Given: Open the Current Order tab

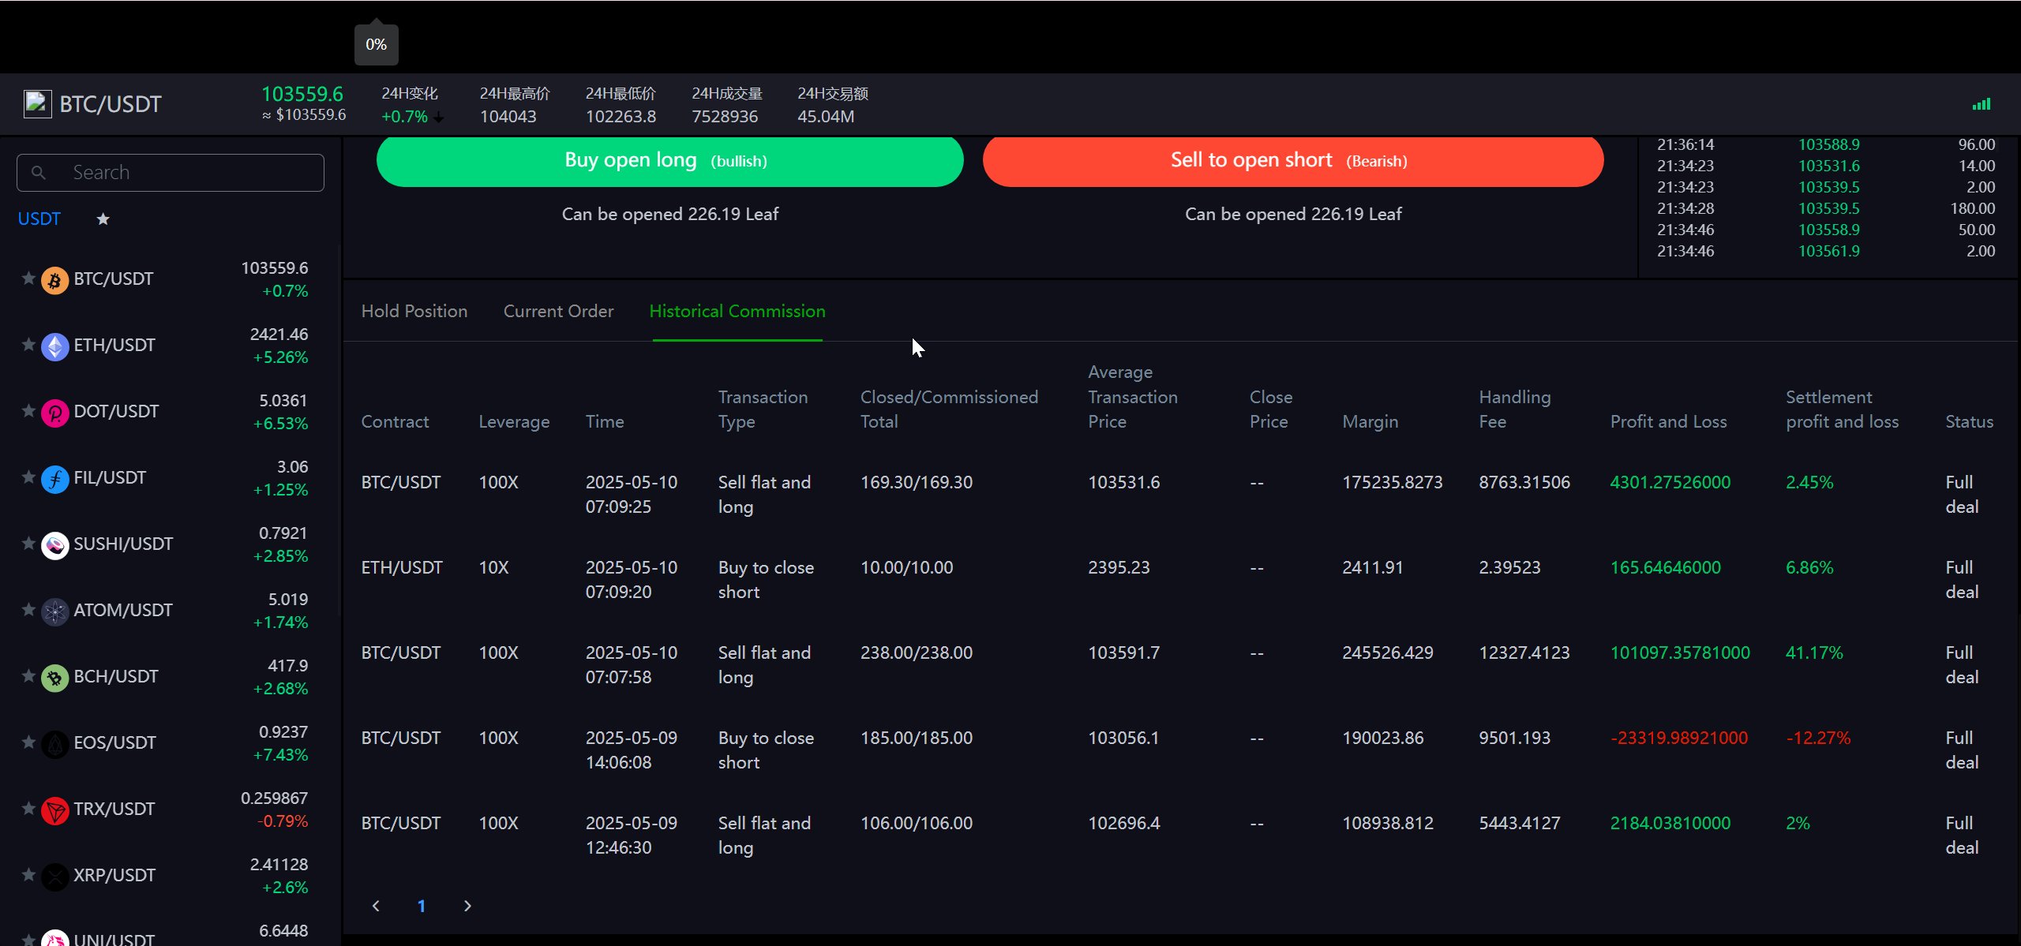Looking at the screenshot, I should [558, 312].
